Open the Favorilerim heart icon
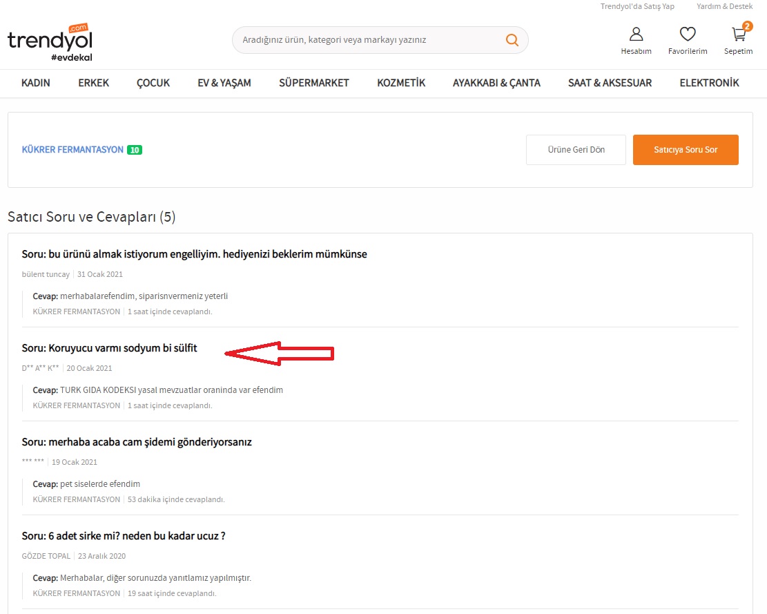Screen dimensions: 767x614 point(688,34)
